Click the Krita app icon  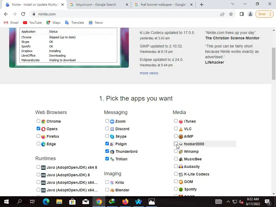[112, 183]
